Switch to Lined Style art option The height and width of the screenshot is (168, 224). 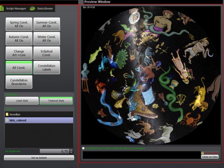[22, 101]
